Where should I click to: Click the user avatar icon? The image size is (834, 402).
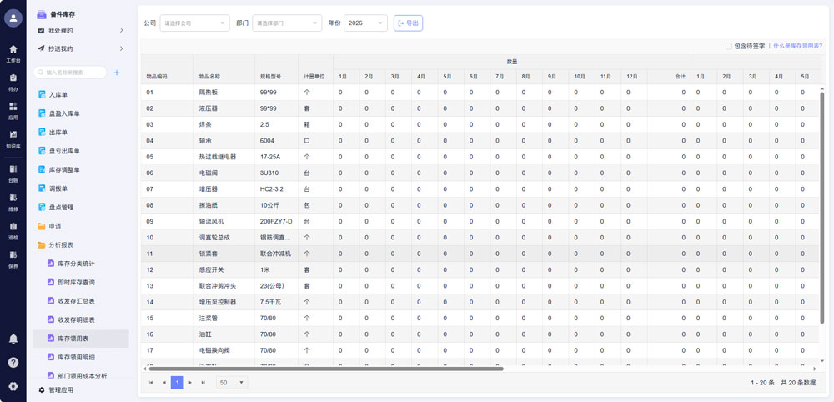(x=13, y=18)
